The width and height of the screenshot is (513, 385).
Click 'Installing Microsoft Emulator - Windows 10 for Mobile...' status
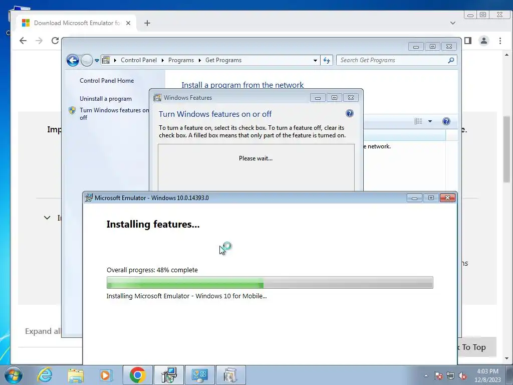tap(186, 296)
